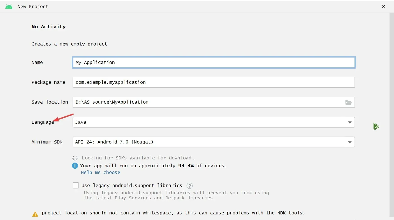Click the whitespace warning message text

tap(173, 213)
